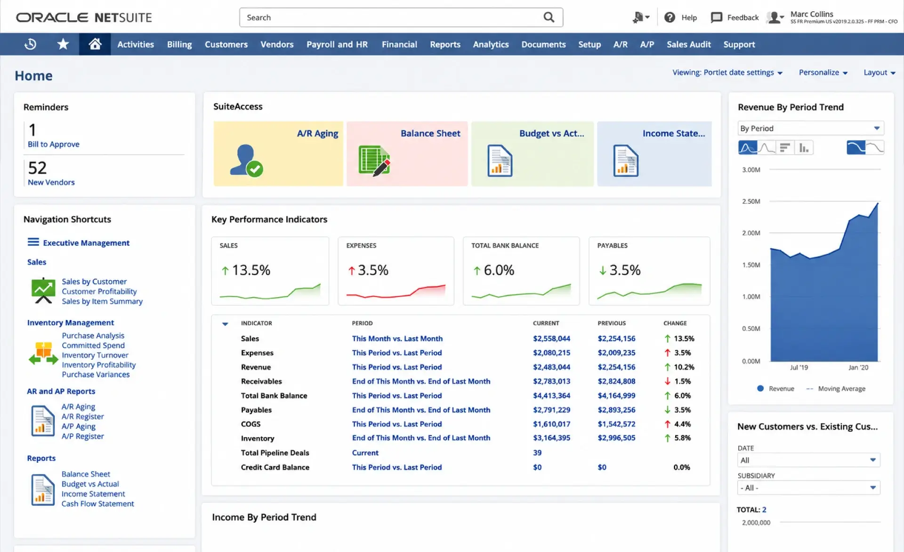Screen dimensions: 904x552
Task: Open the Viewing: Portlet date settings dropdown
Action: (x=727, y=72)
